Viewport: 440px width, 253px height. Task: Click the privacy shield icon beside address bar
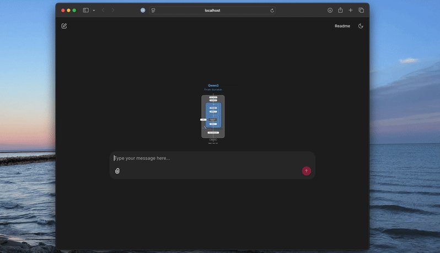pos(143,10)
